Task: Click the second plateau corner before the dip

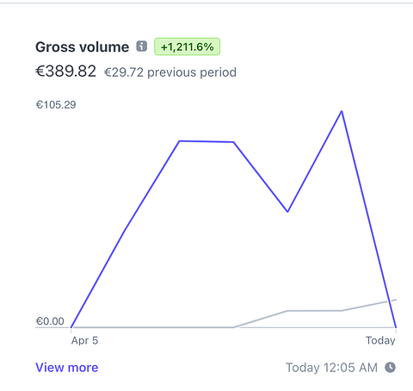Action: [x=234, y=142]
